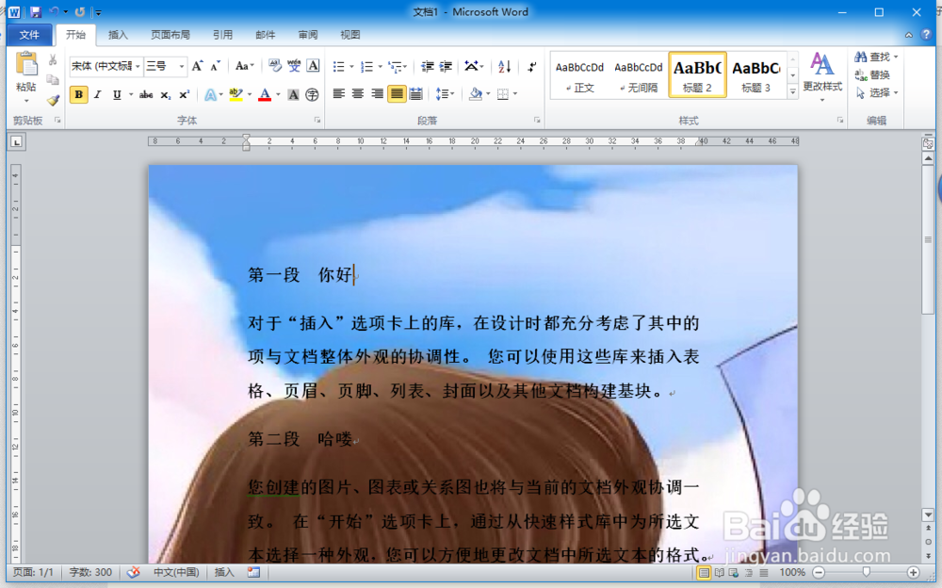Switch to the 视图 tab

[x=350, y=35]
